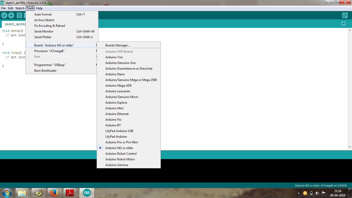Mute the system volume speaker icon

tap(317, 193)
